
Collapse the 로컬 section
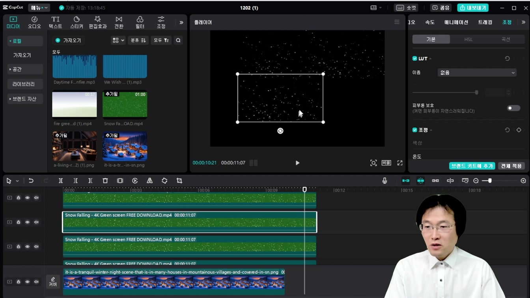(25, 41)
